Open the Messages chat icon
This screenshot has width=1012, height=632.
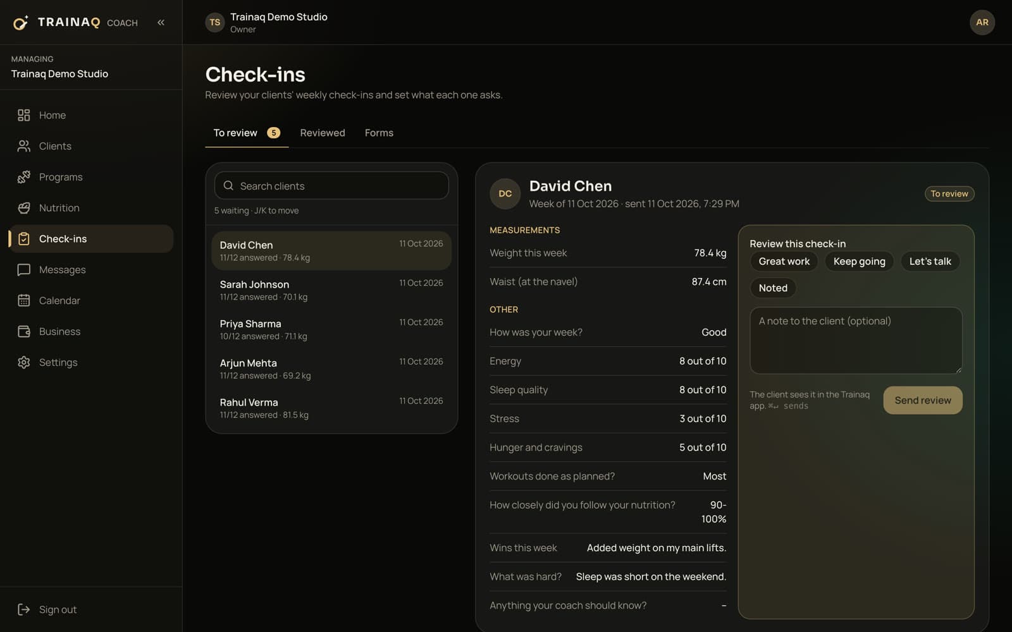point(24,270)
